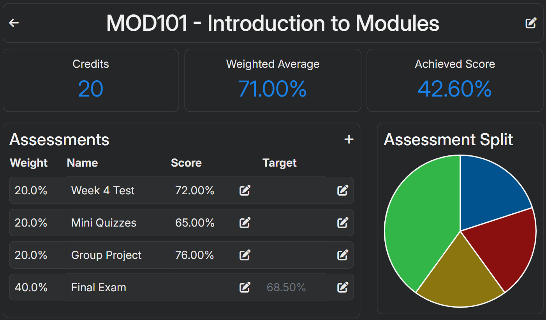The width and height of the screenshot is (546, 320).
Task: Edit the Week 4 Test target
Action: tap(342, 190)
